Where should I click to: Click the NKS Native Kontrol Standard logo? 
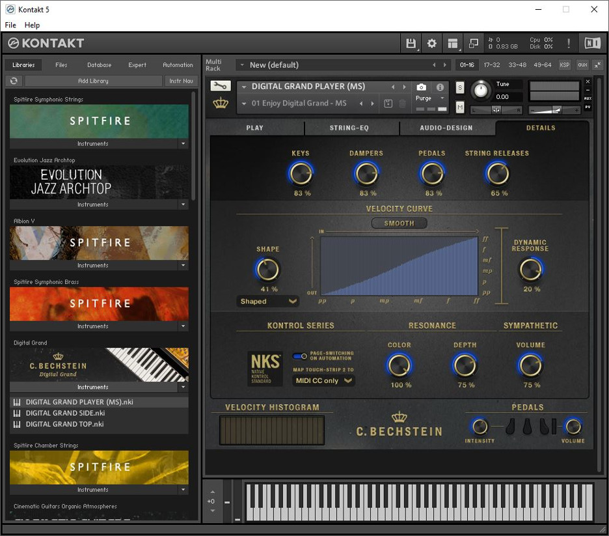[265, 369]
